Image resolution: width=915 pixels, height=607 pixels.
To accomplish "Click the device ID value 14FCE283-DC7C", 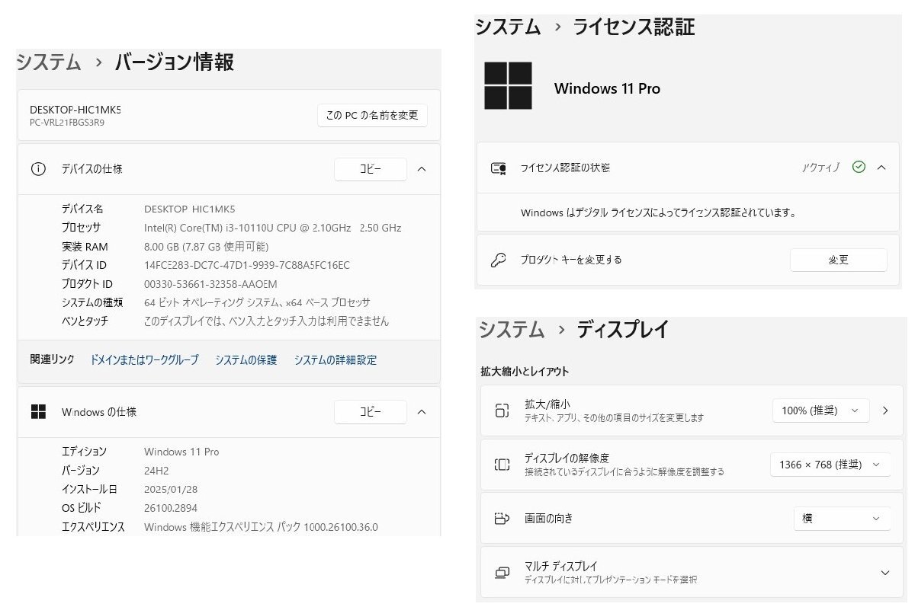I will click(247, 265).
